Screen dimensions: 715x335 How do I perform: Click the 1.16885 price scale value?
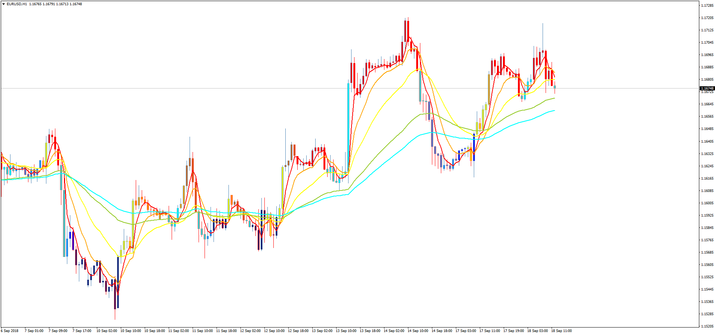point(707,67)
